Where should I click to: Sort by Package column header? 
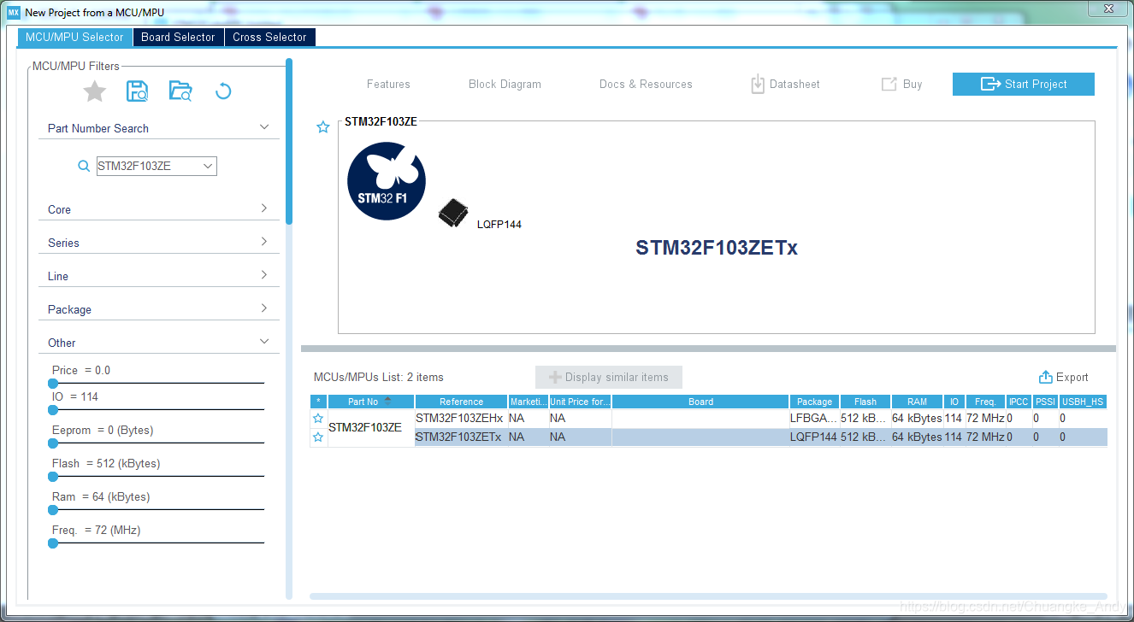point(814,402)
